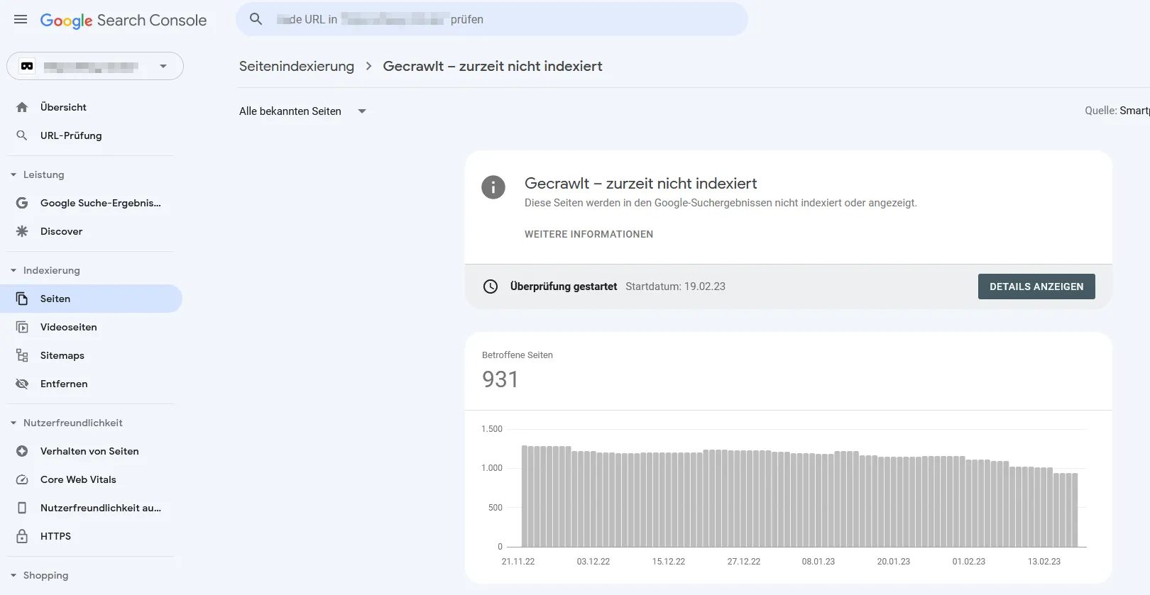Image resolution: width=1150 pixels, height=595 pixels.
Task: Click the Sitemaps tree icon
Action: pyautogui.click(x=22, y=355)
